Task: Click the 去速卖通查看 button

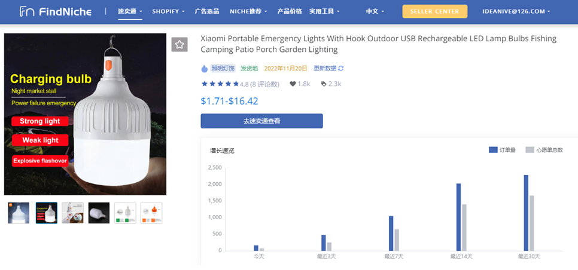Action: [x=261, y=121]
